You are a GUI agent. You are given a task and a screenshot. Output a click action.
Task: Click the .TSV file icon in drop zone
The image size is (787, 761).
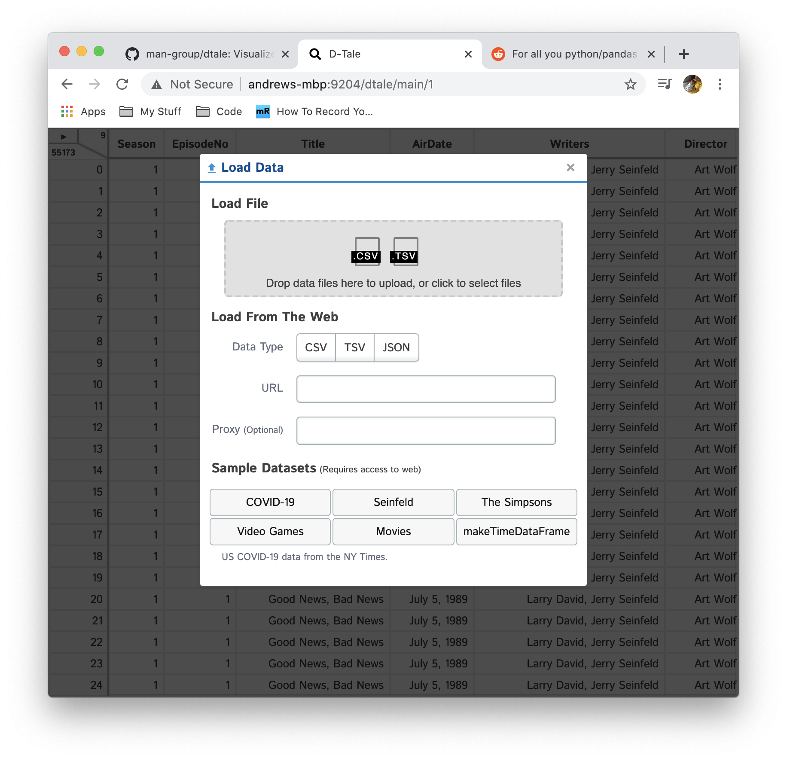click(x=405, y=252)
